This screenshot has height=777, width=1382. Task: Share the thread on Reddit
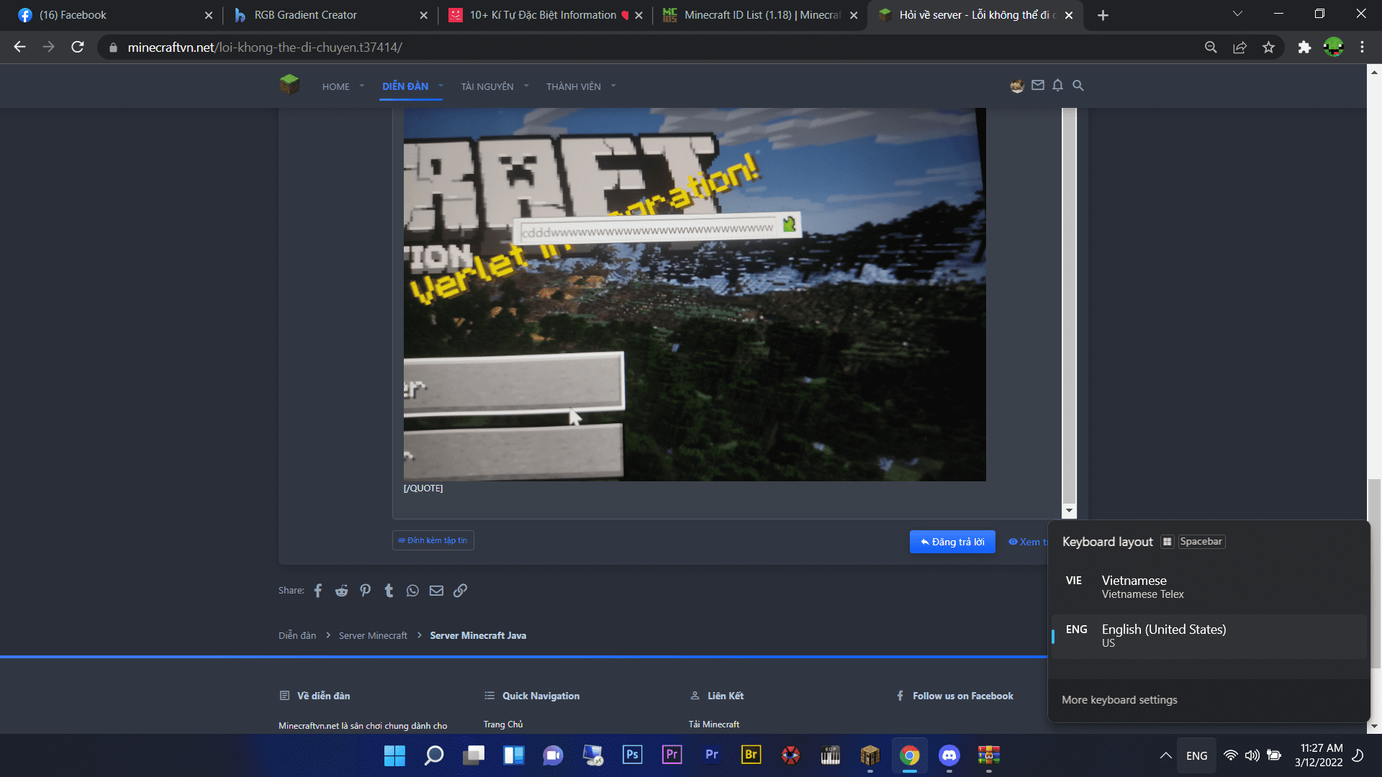tap(341, 591)
